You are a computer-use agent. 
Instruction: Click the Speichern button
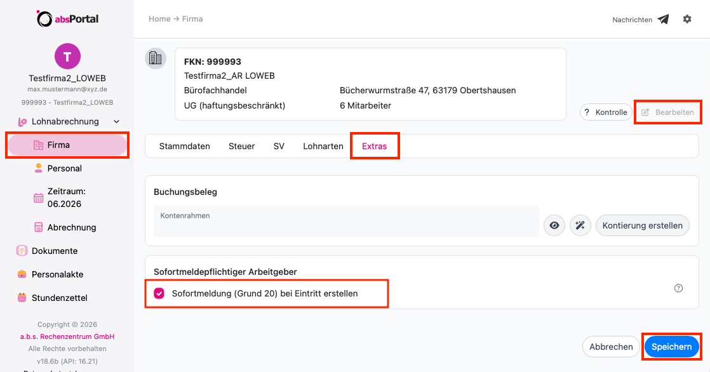tap(671, 347)
